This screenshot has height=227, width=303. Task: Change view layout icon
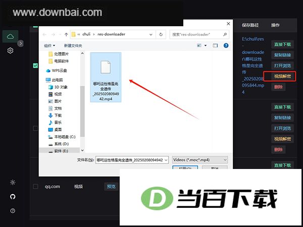(199, 45)
